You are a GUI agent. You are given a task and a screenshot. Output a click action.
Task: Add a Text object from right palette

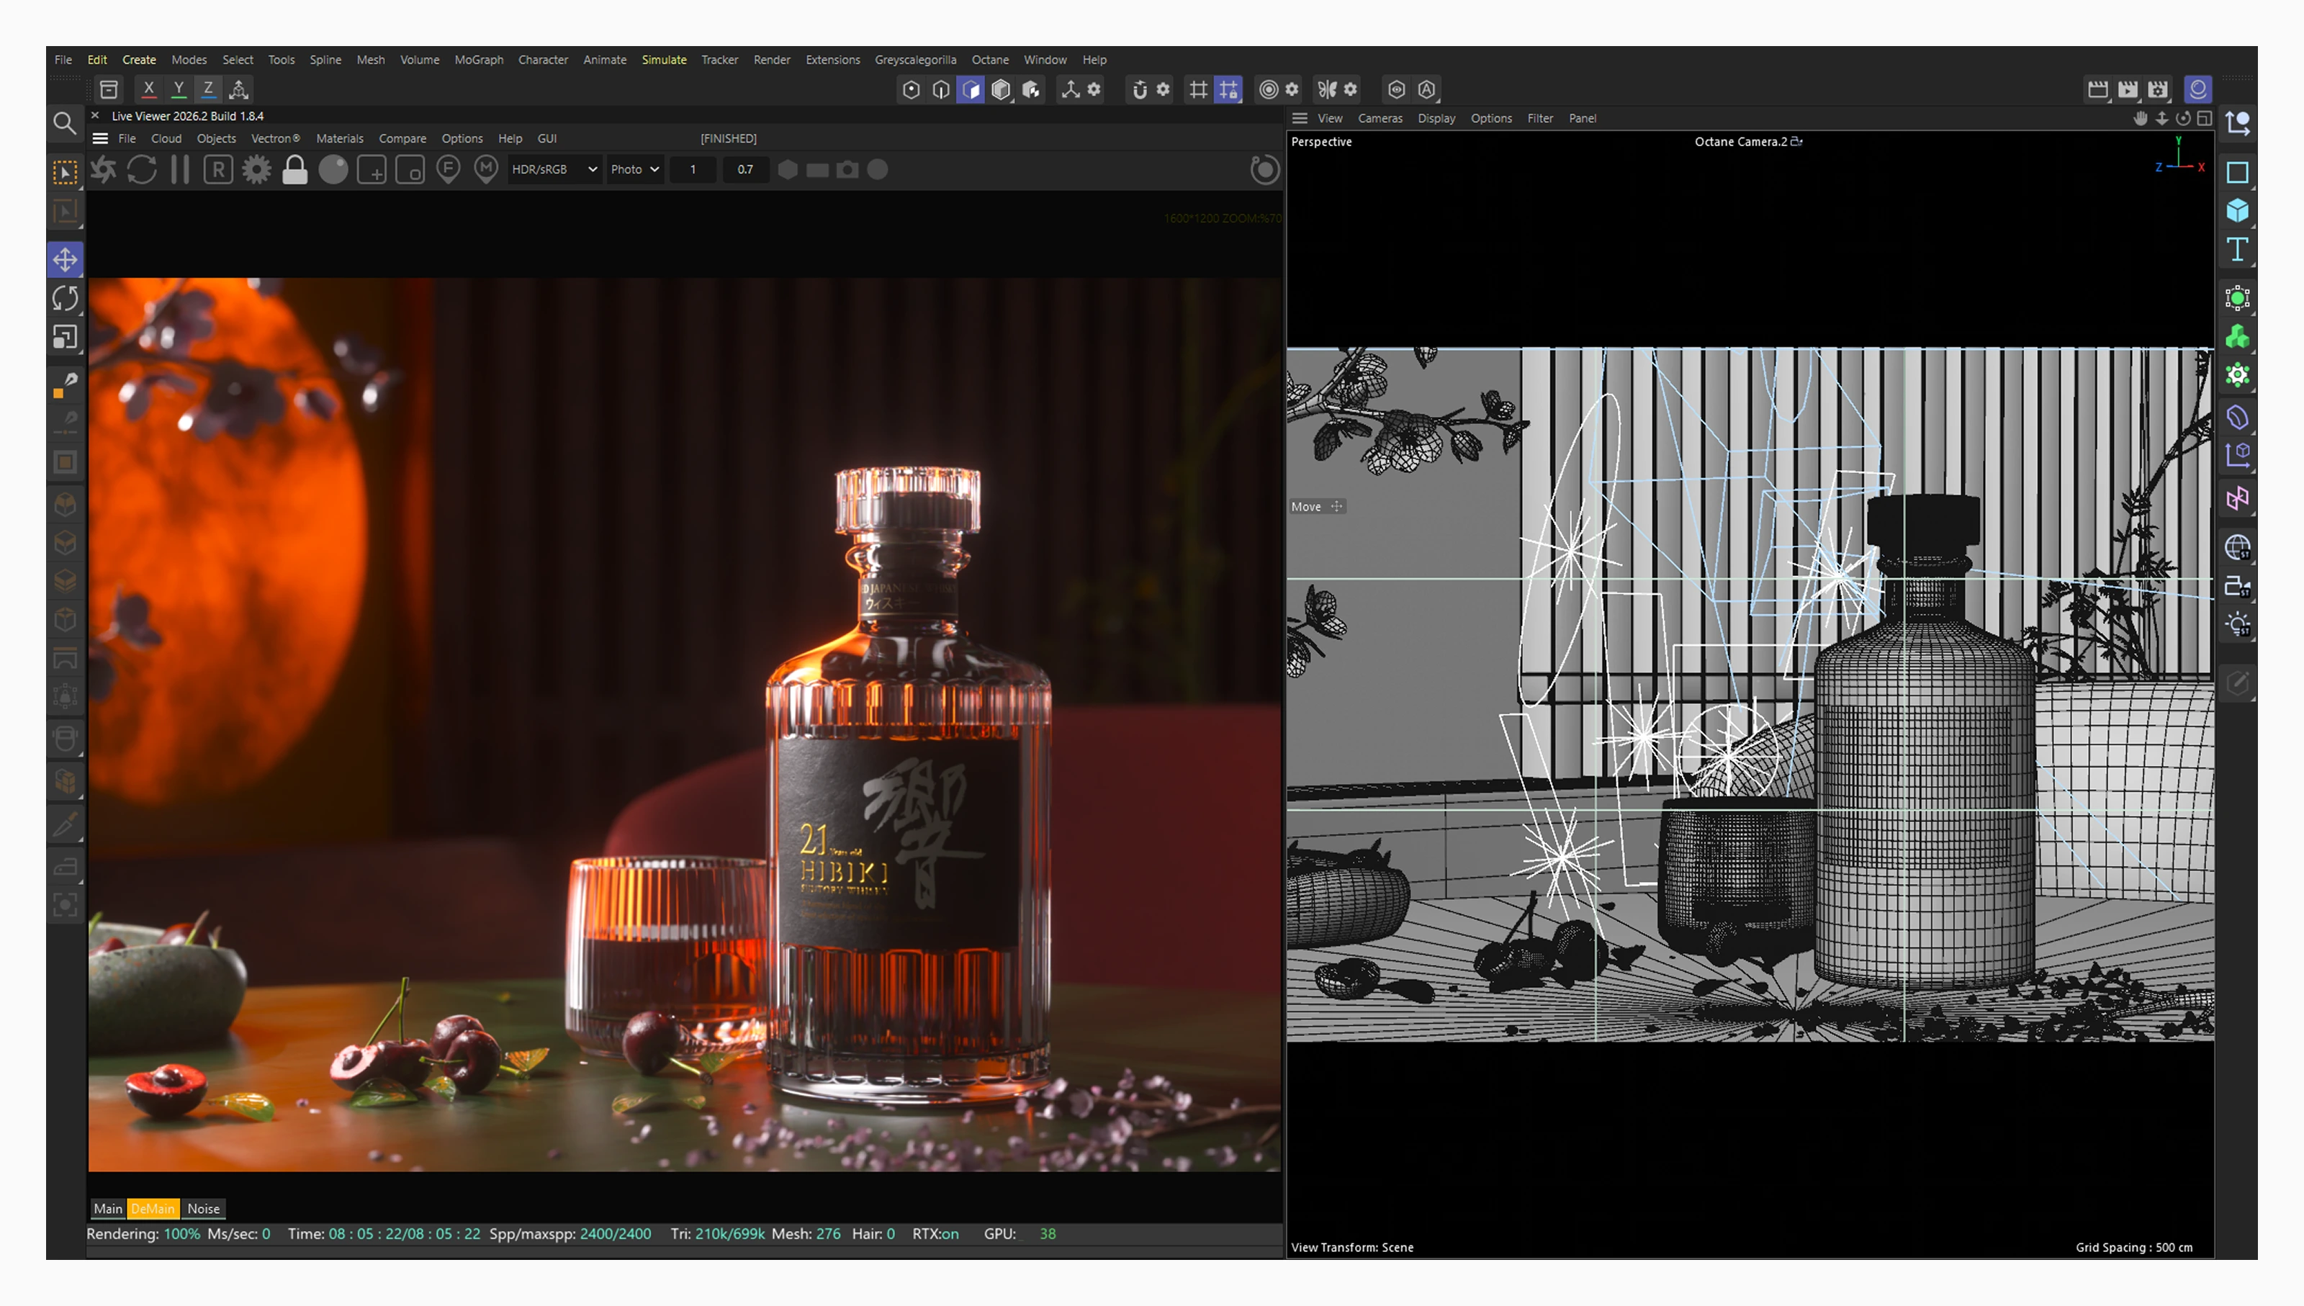[x=2237, y=249]
